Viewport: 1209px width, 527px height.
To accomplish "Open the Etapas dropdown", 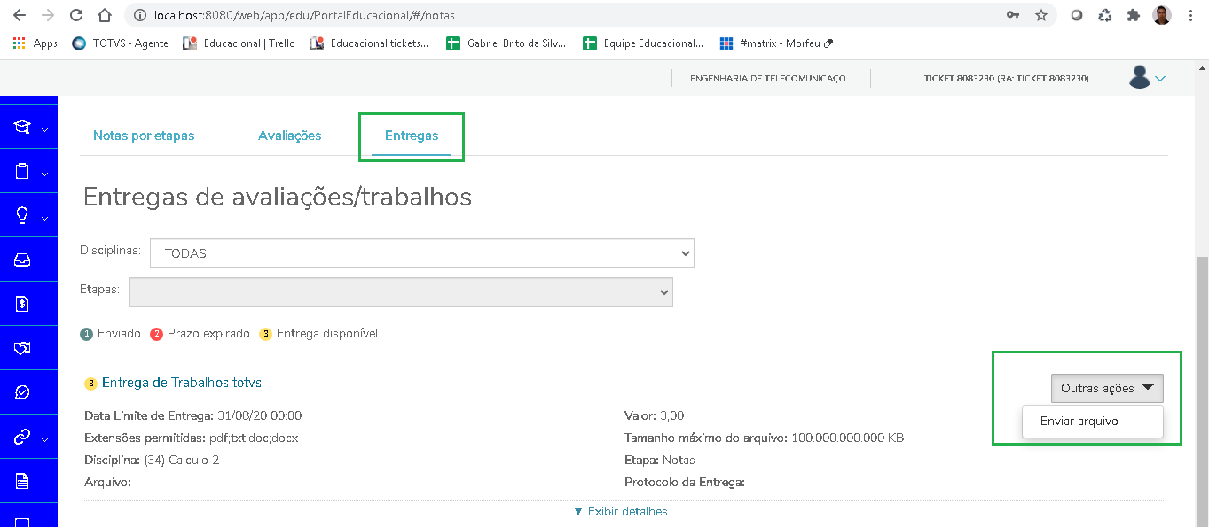I will pos(401,292).
